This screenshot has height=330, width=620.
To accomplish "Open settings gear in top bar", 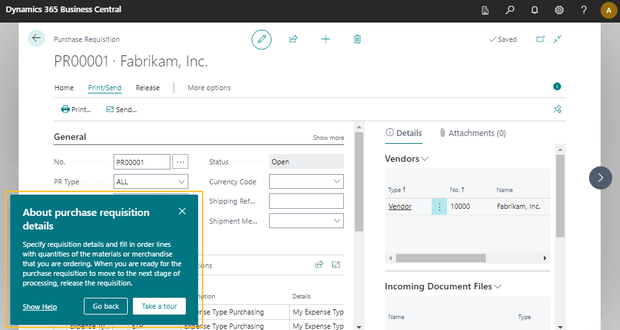I will 559,10.
